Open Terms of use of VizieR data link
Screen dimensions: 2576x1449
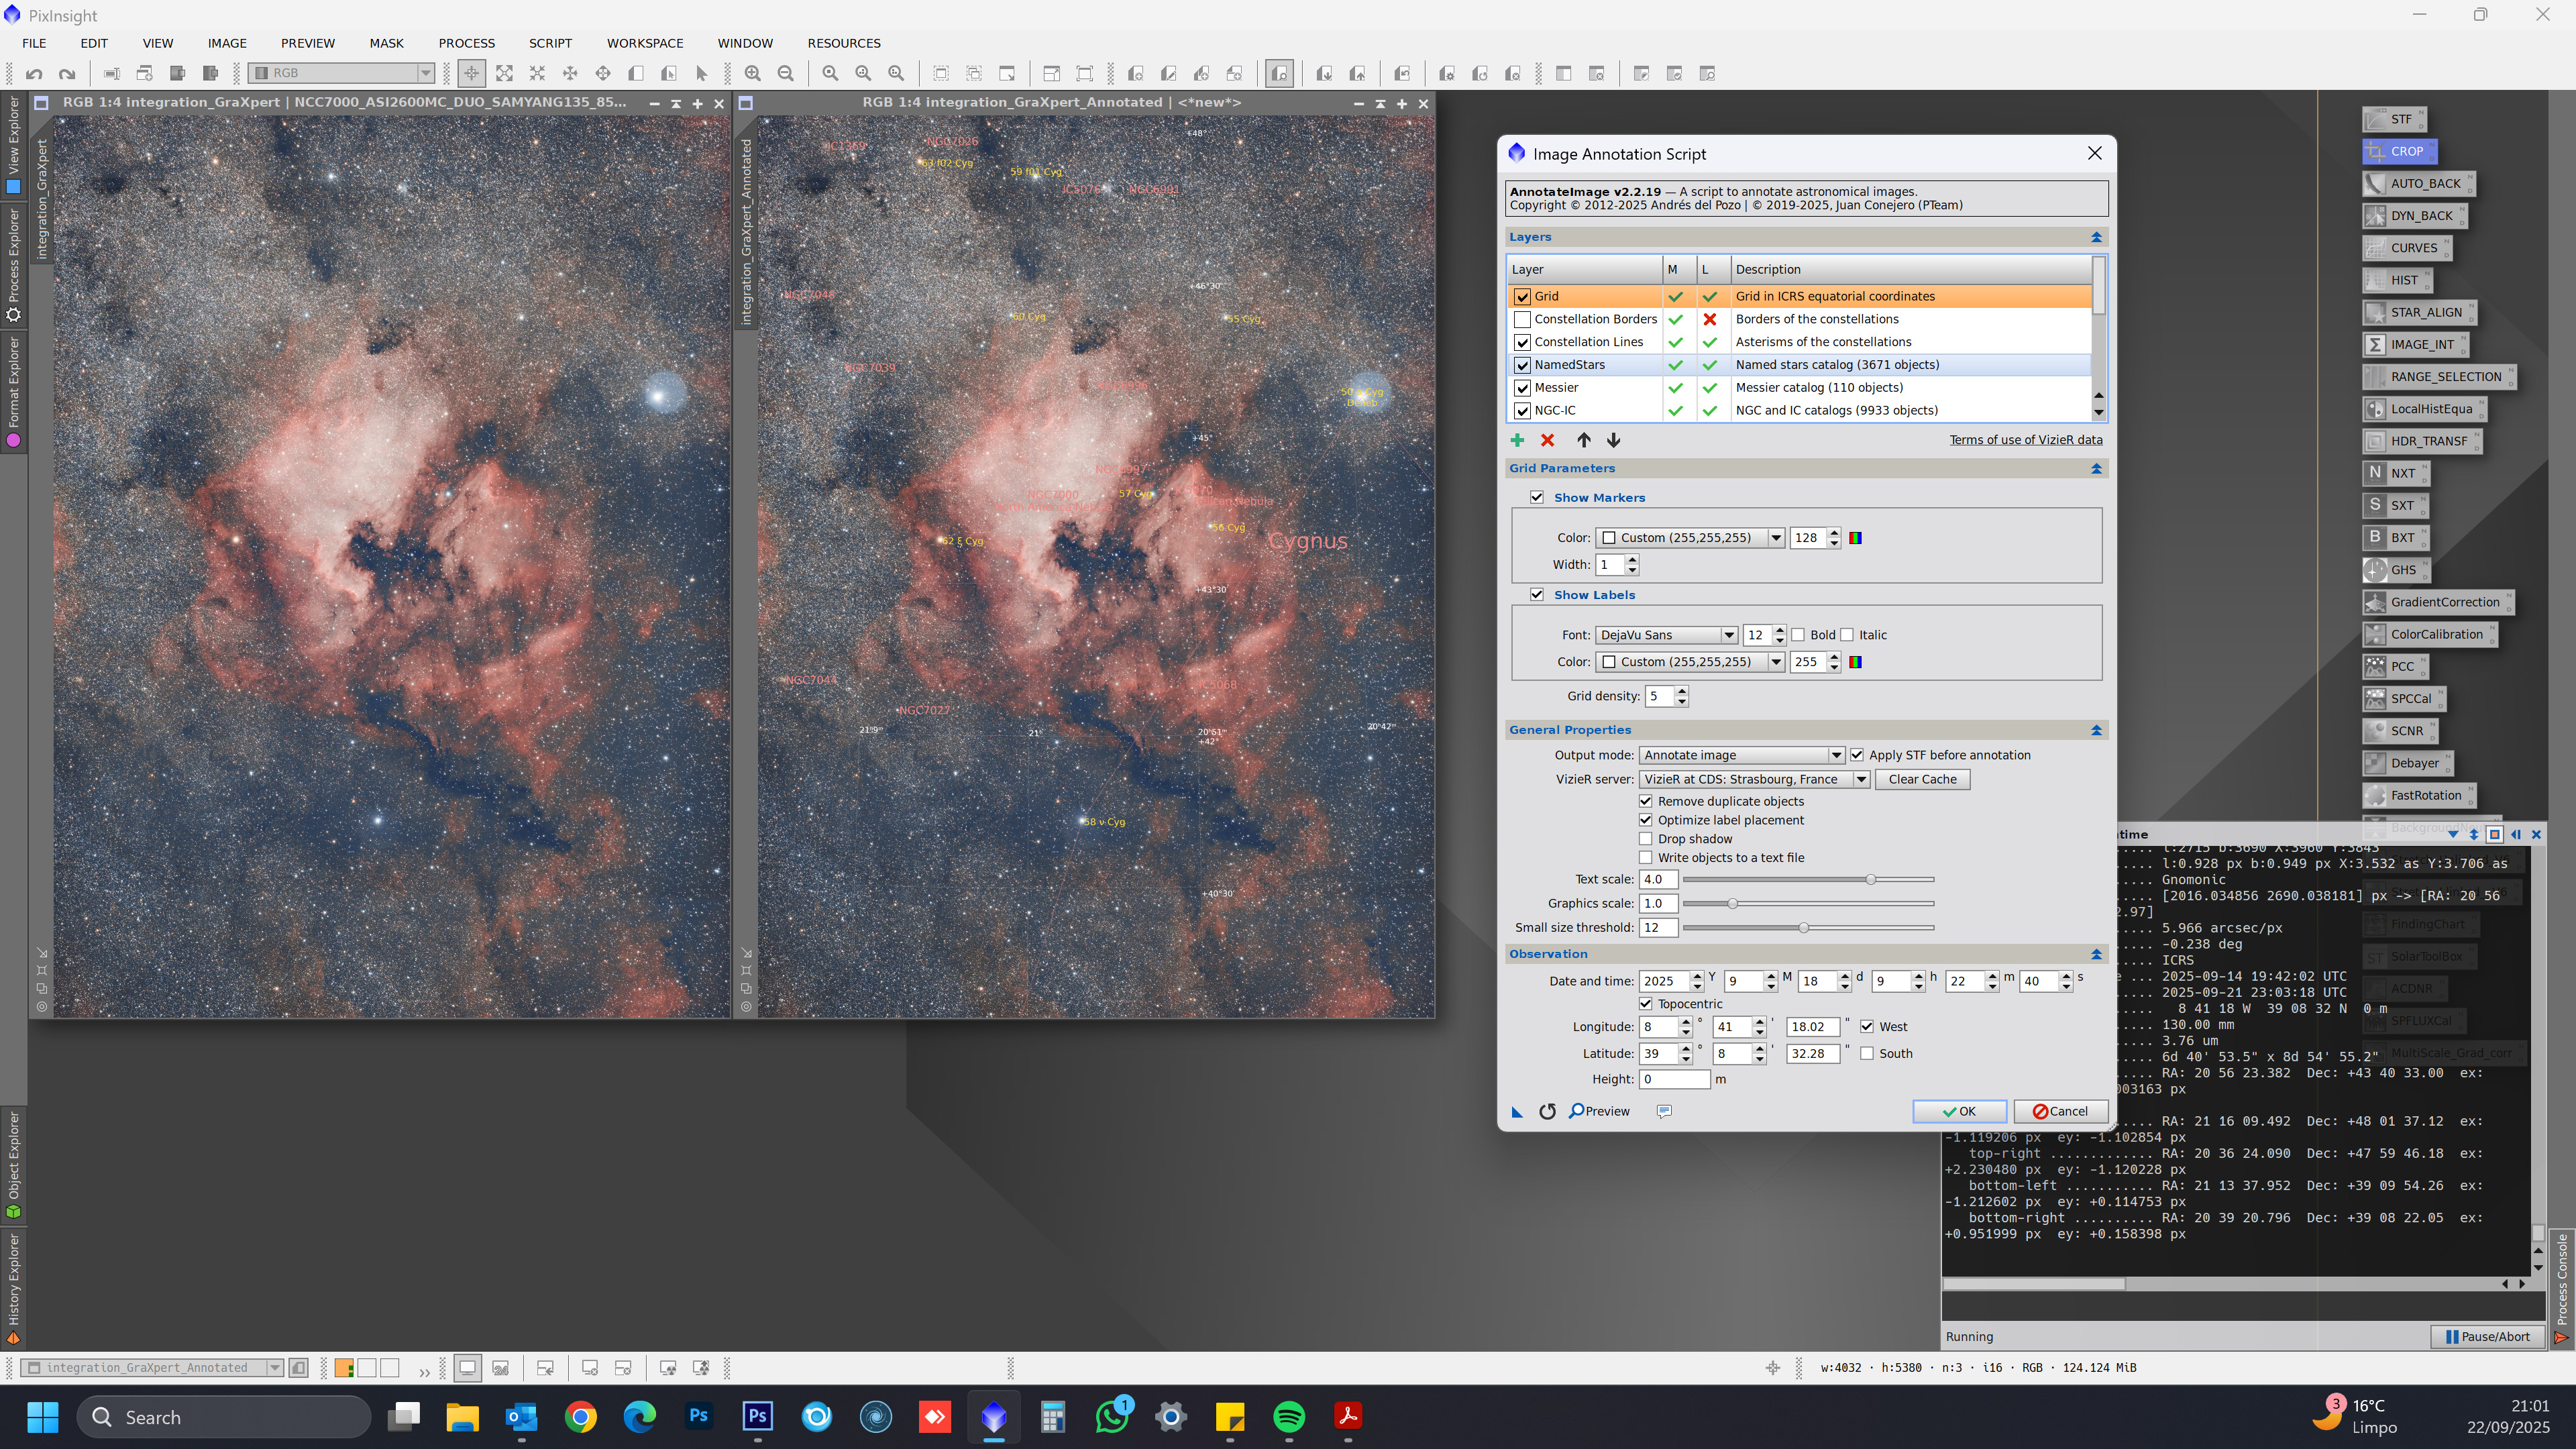coord(2025,440)
